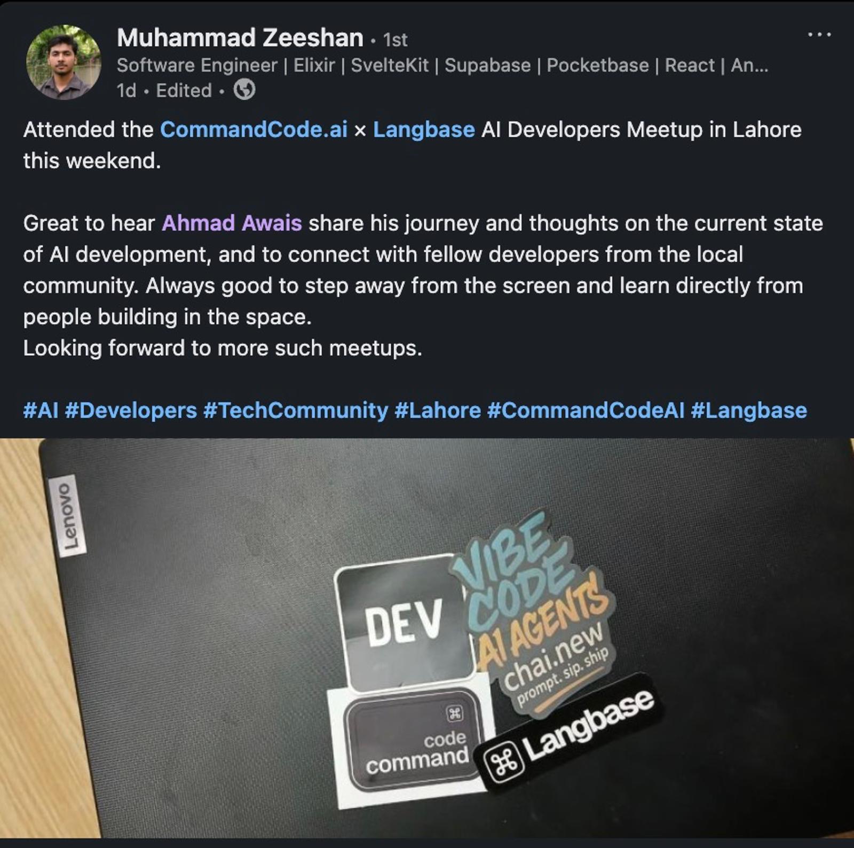Select the #AI hashtag
The width and height of the screenshot is (854, 848).
tap(41, 411)
